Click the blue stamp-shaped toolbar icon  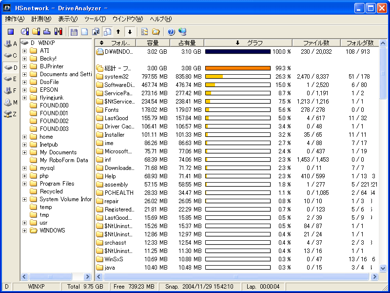(47, 31)
